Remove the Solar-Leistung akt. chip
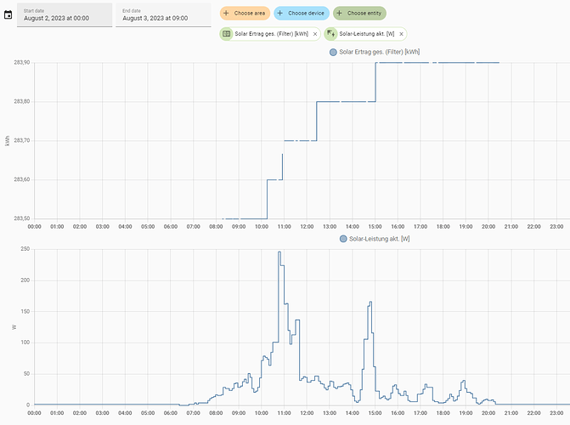The image size is (570, 425). coord(401,34)
